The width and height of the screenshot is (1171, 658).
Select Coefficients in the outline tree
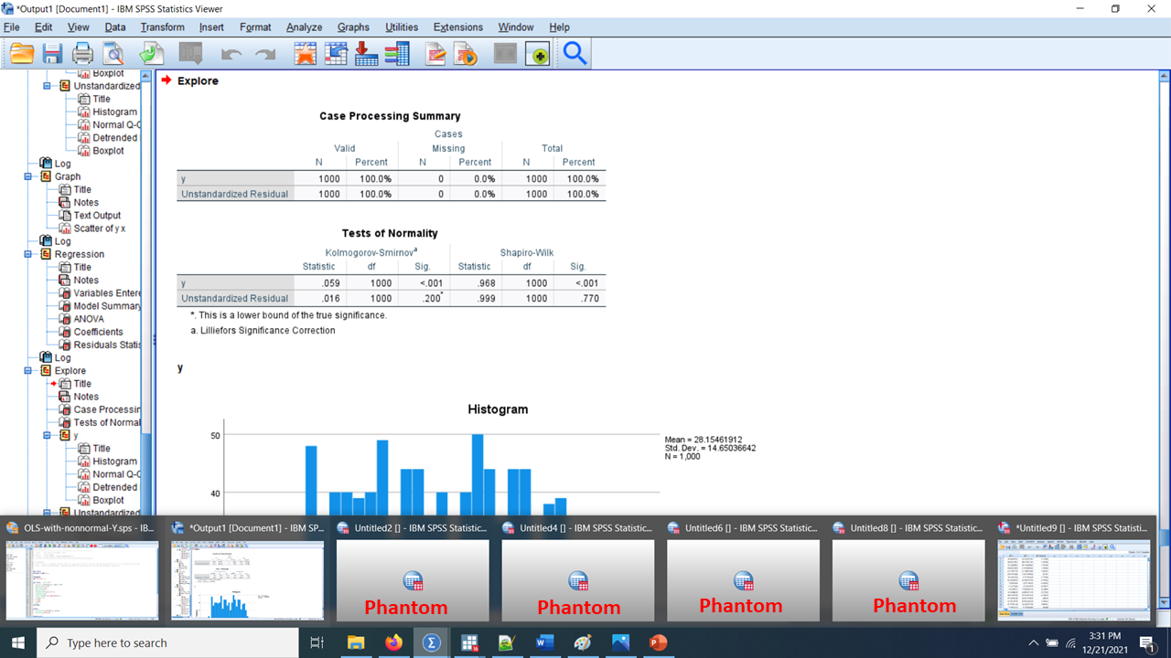[x=98, y=332]
